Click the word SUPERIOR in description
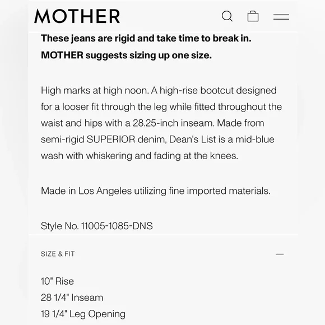The image size is (325, 325). pyautogui.click(x=111, y=139)
